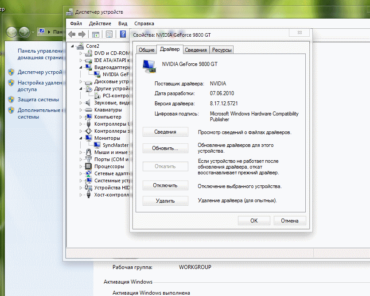Select the Звуковые speaker icon

88,103
